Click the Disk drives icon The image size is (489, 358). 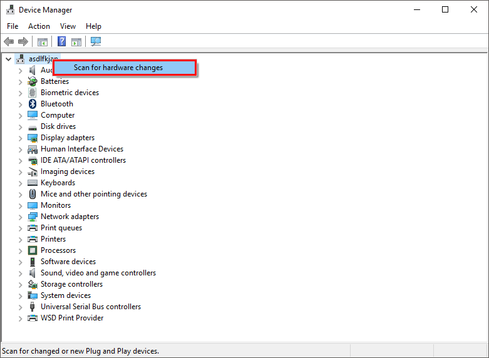coord(33,127)
